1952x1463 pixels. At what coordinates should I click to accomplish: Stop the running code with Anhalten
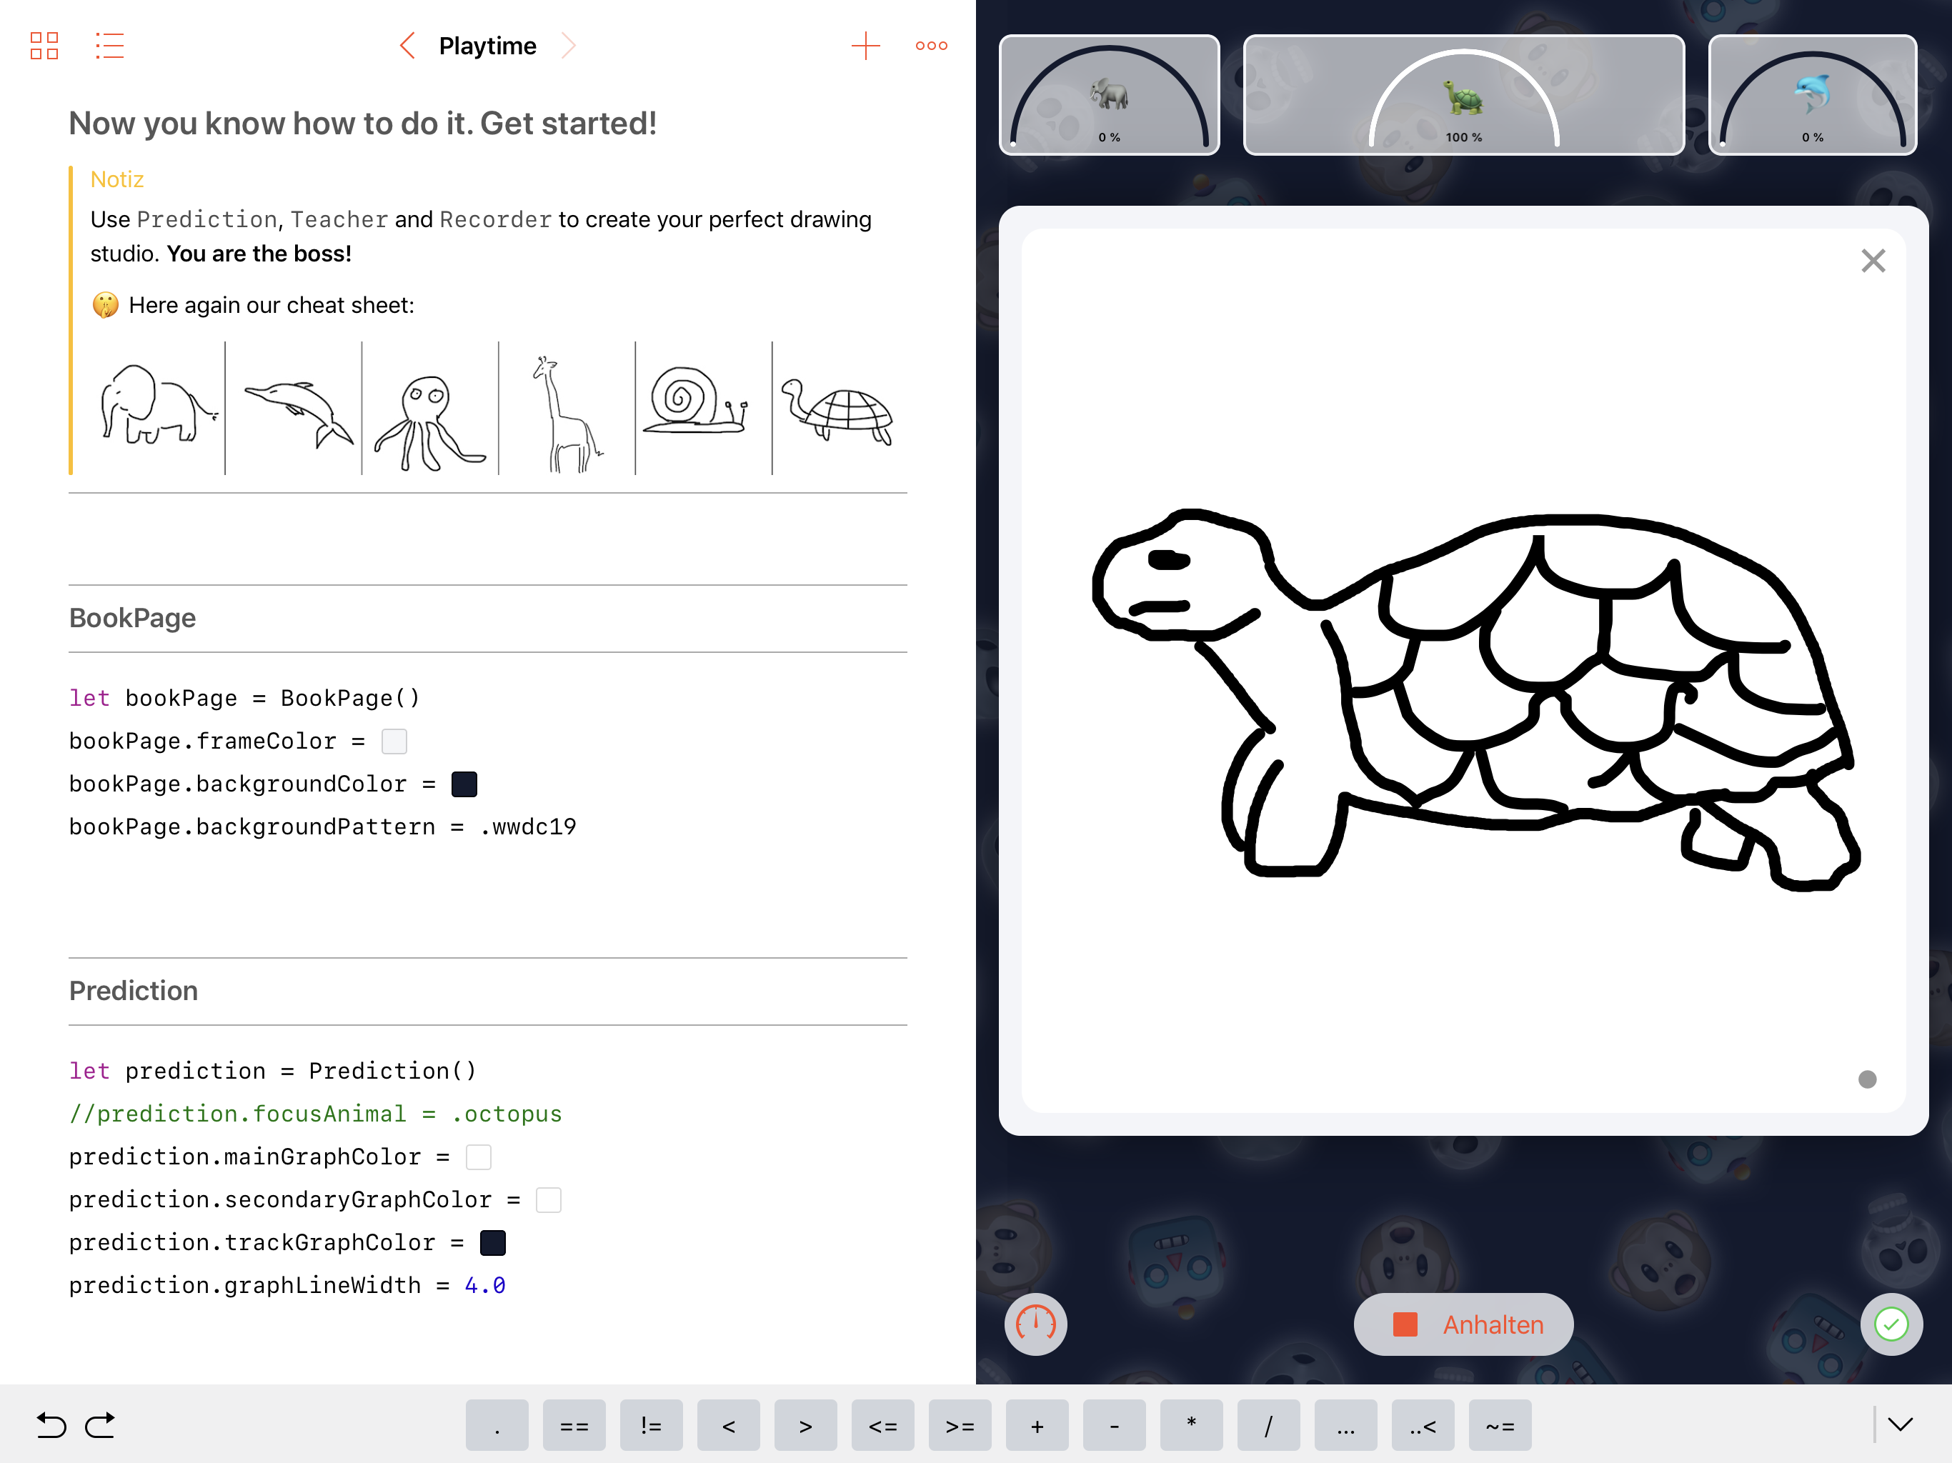click(x=1463, y=1324)
